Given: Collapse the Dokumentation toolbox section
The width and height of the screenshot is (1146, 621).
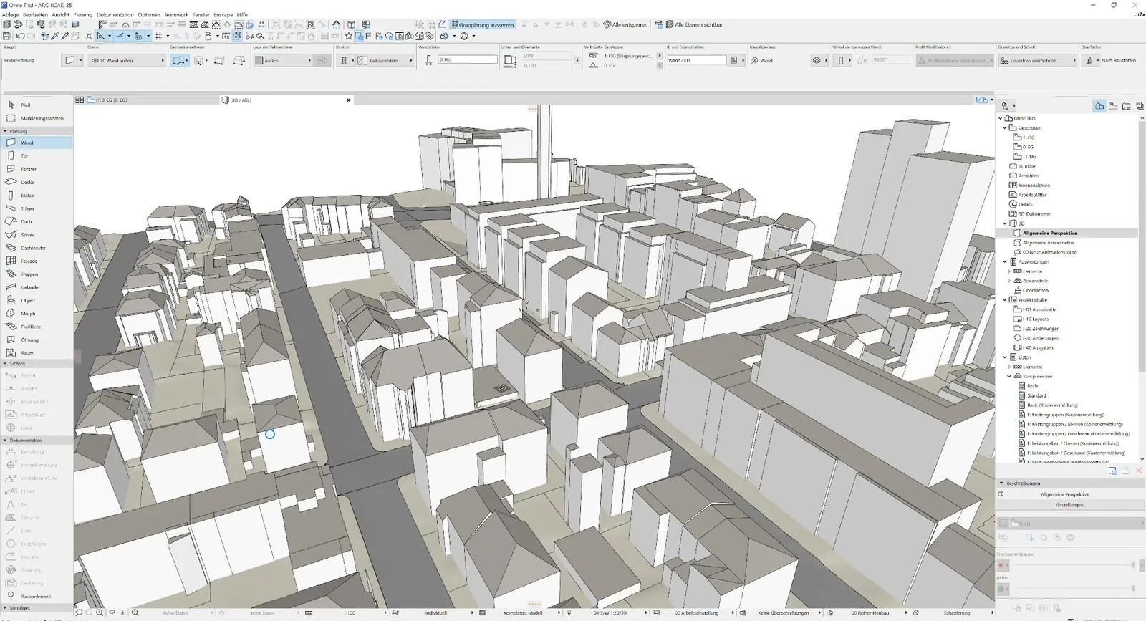Looking at the screenshot, I should coord(5,440).
